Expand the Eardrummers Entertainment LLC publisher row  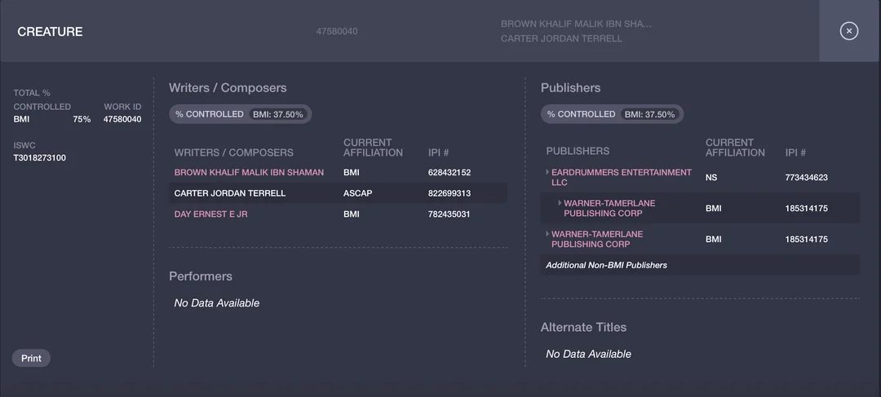547,172
